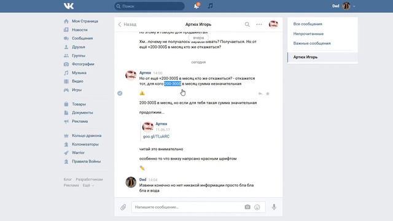Show Все сообщения filter

click(x=308, y=24)
